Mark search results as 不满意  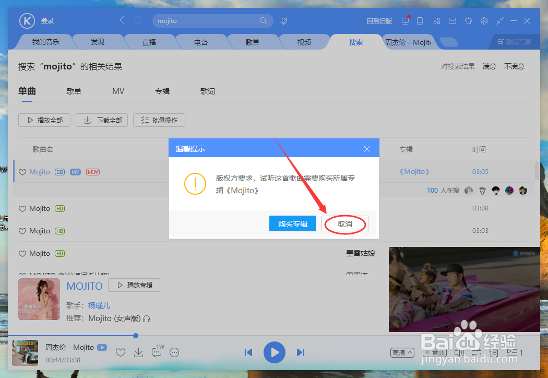click(514, 66)
